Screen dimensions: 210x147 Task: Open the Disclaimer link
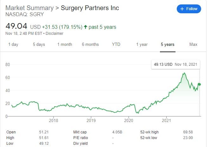(54, 34)
